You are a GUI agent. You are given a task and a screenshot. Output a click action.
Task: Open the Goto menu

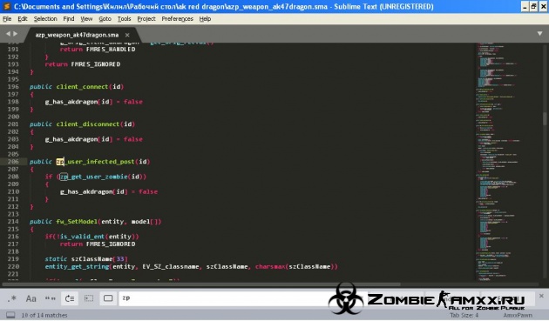click(x=105, y=19)
